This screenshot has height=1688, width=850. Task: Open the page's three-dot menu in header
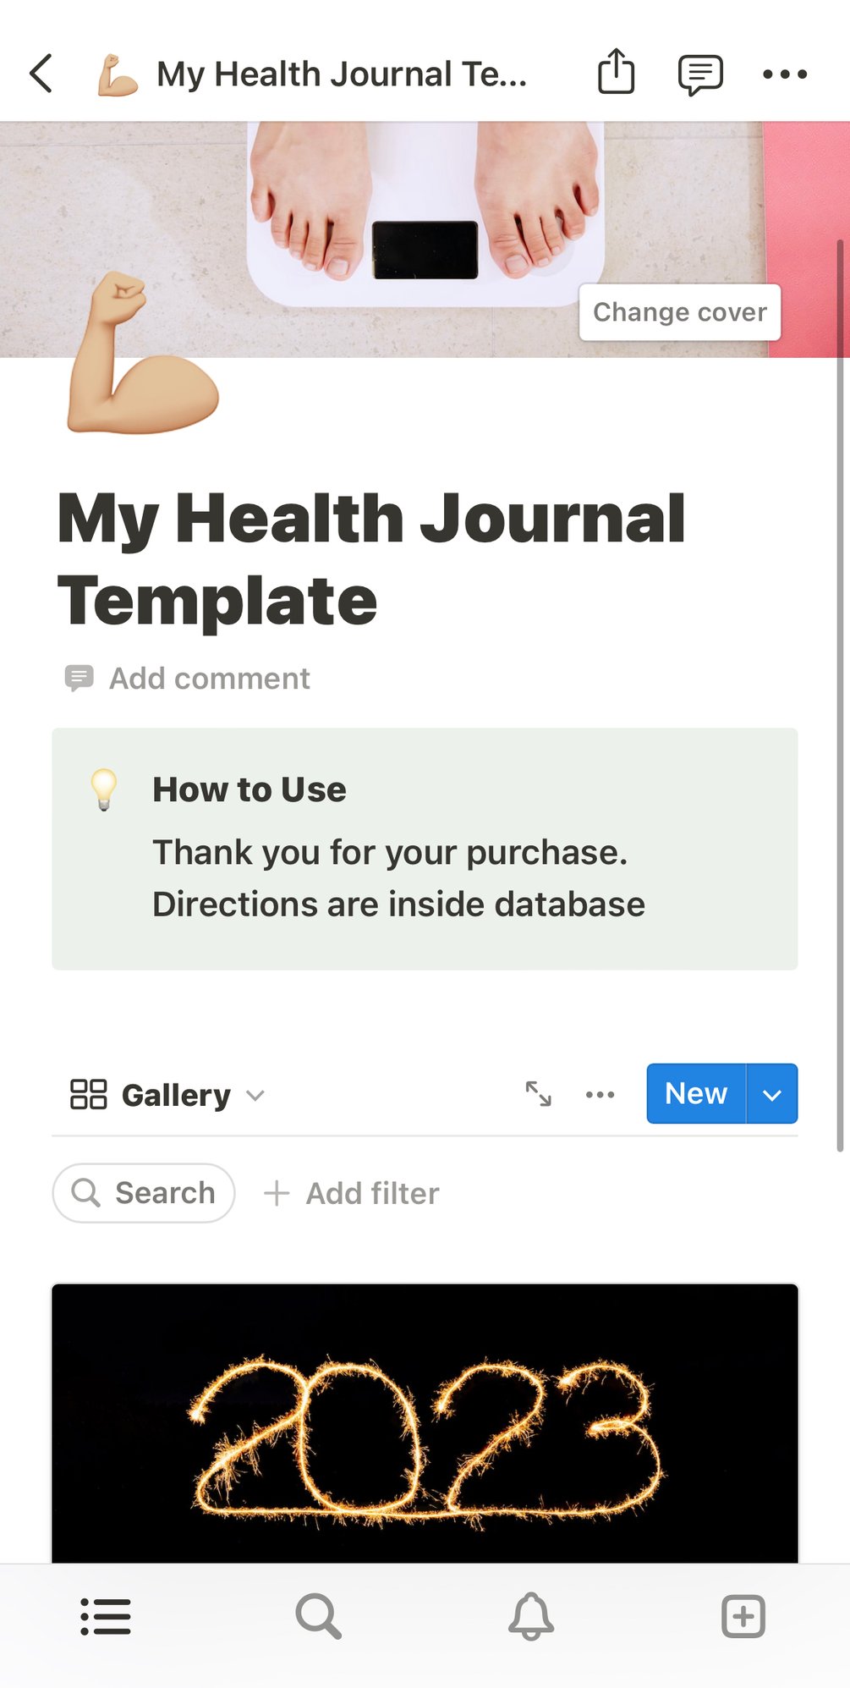(x=784, y=74)
